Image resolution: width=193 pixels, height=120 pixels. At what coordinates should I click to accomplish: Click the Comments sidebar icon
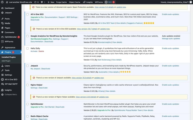[x=2, y=32]
